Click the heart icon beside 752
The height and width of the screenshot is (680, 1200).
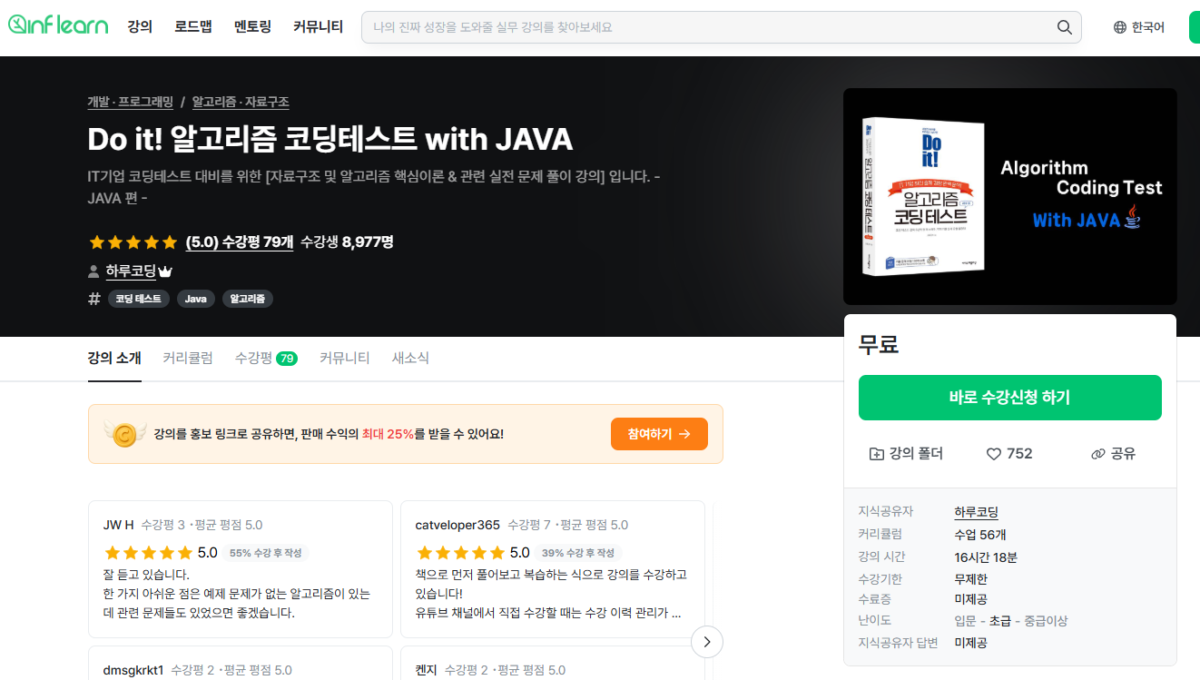tap(993, 454)
